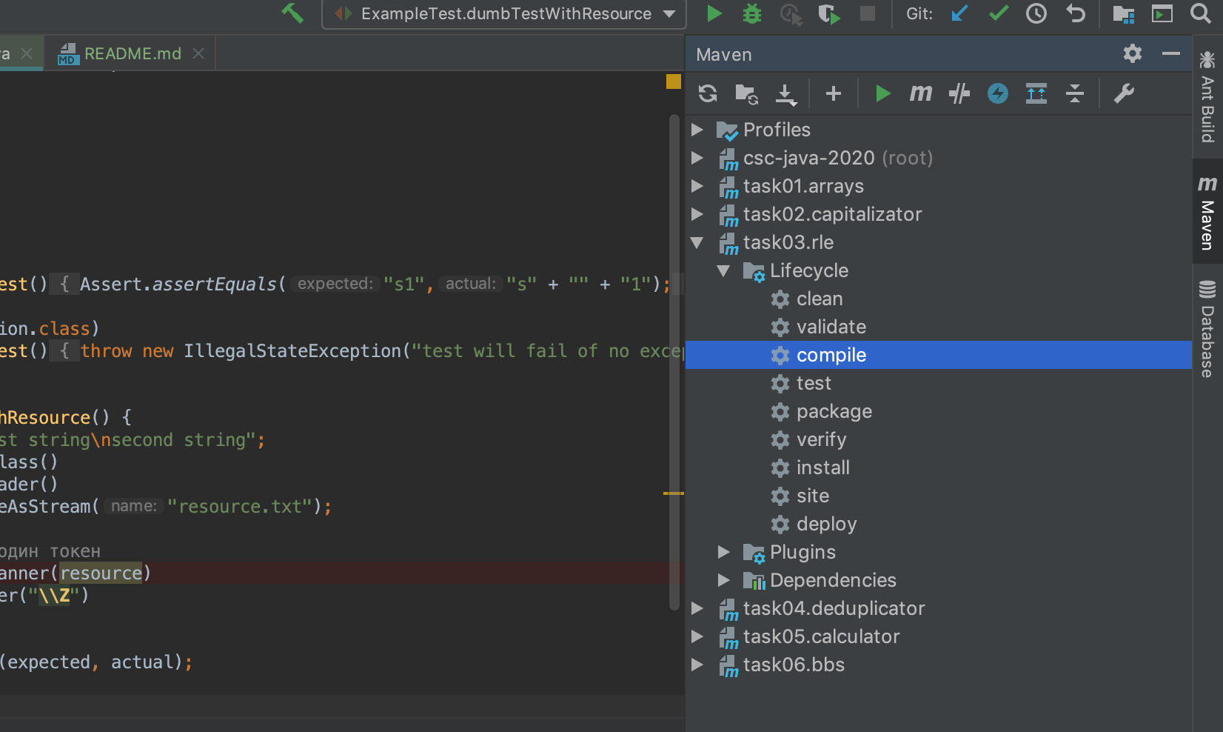Revert changes using the rollback arrow icon
The width and height of the screenshot is (1223, 732).
(1075, 13)
